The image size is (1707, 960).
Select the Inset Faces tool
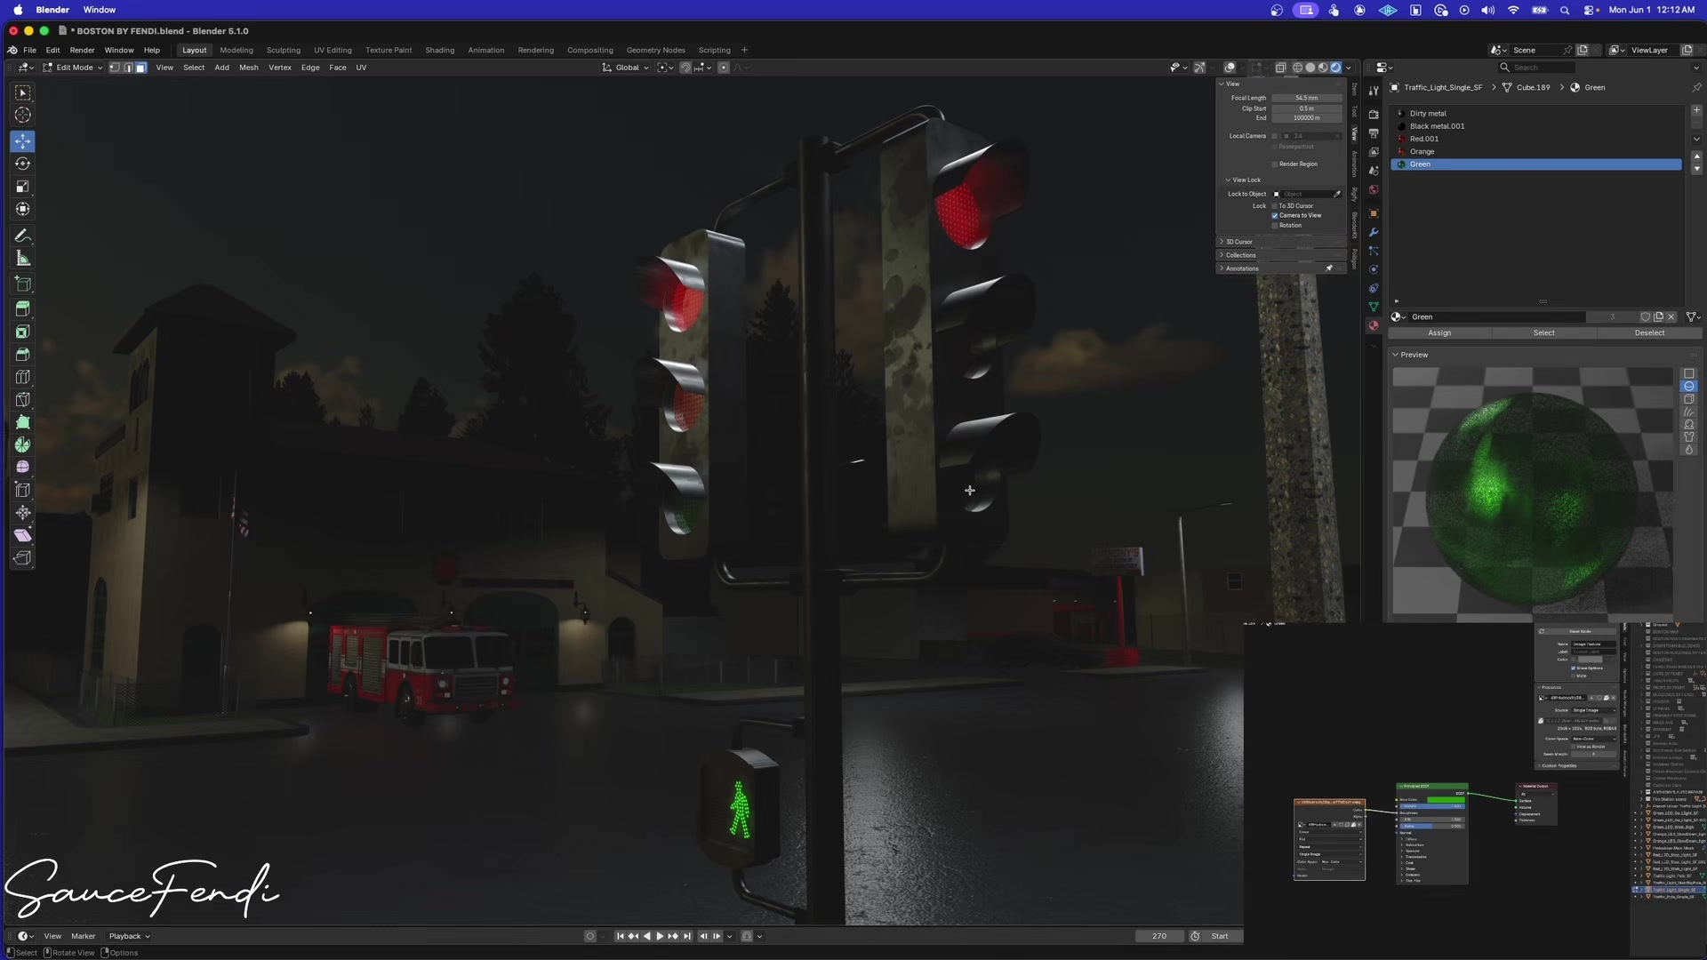pyautogui.click(x=23, y=332)
